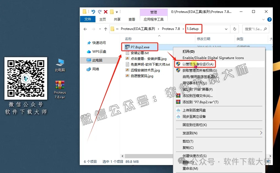Viewport: 280px width, 173px height.
Task: Click the undo icon in the quick access toolbar
Action: (x=93, y=12)
